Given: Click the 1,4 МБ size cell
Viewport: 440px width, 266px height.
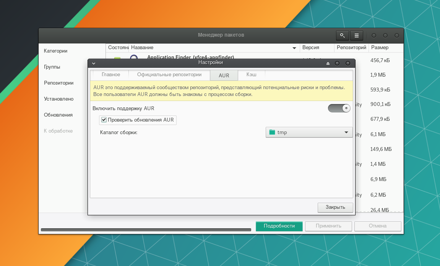Looking at the screenshot, I should tap(378, 164).
